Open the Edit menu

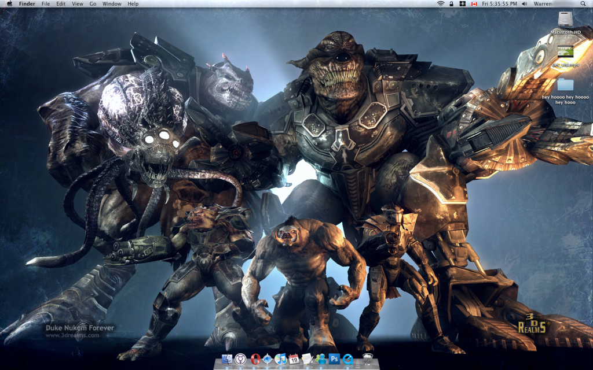coord(61,4)
